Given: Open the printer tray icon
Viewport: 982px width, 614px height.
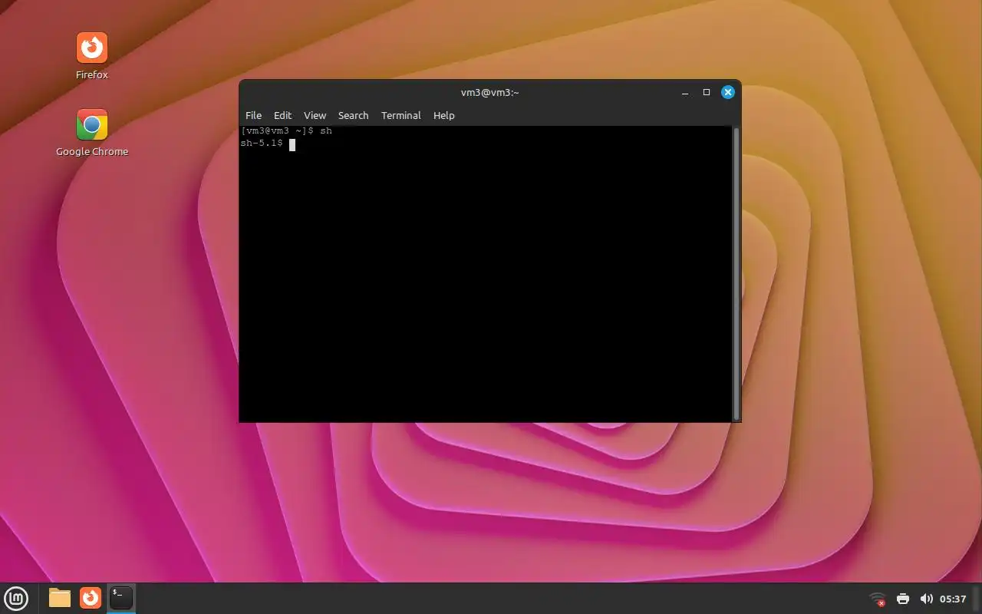Looking at the screenshot, I should tap(903, 599).
